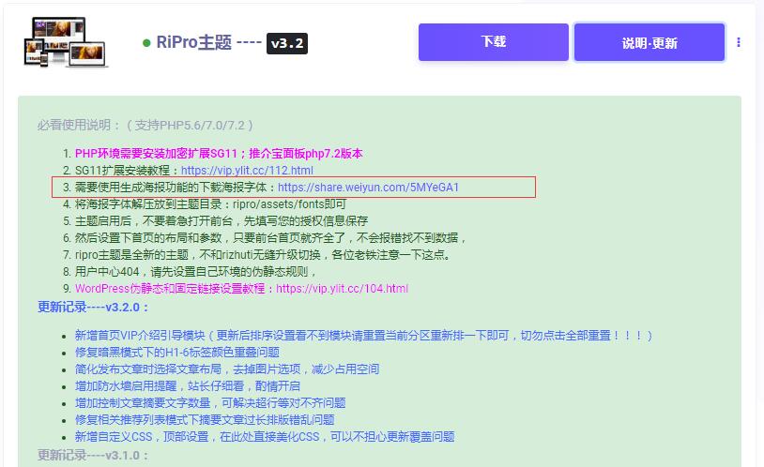The image size is (764, 467).
Task: Open the vip.ylit.cc/112.html SG11 tutorial link
Action: (x=247, y=171)
